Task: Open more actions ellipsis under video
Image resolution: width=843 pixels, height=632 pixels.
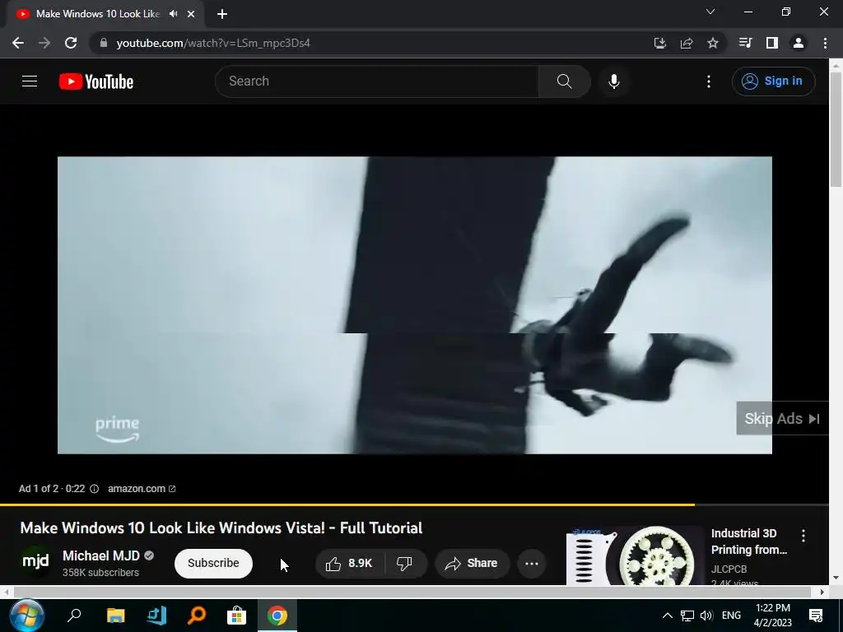Action: pos(532,563)
